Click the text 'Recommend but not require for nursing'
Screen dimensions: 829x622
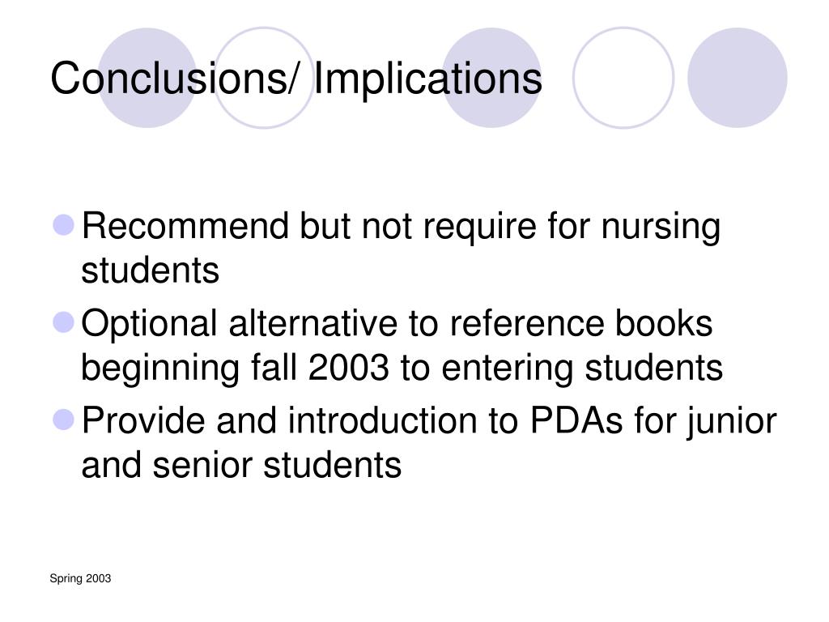click(401, 227)
